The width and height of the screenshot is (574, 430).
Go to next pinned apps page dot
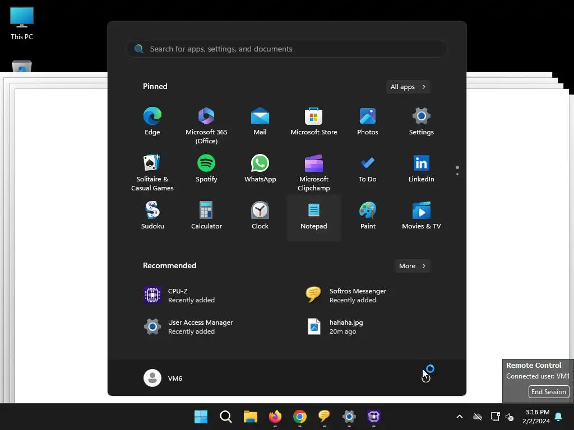(x=457, y=174)
